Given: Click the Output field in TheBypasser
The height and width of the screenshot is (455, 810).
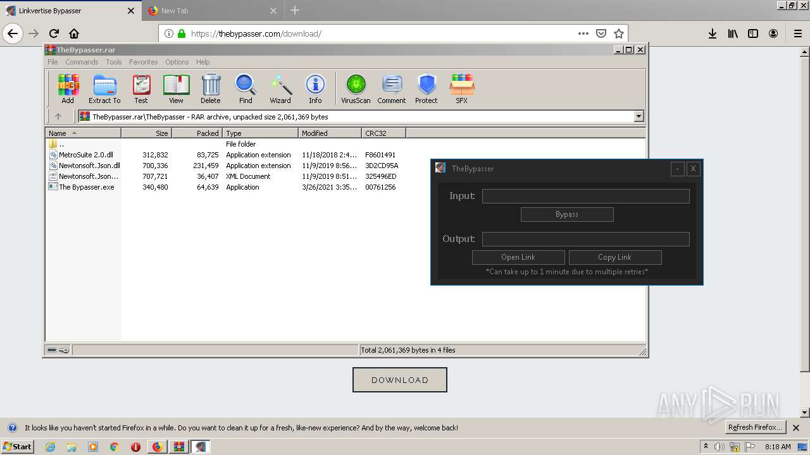Looking at the screenshot, I should click(585, 239).
